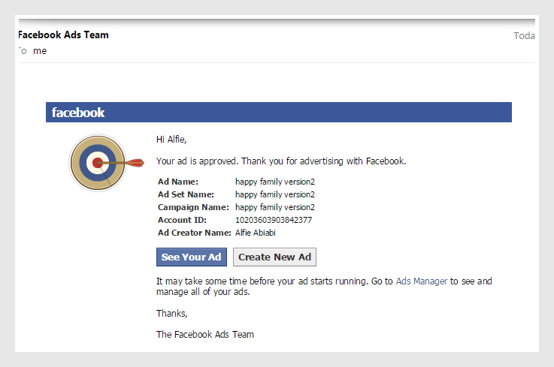Click the "Hi Alfie," greeting line
The height and width of the screenshot is (367, 554).
(171, 139)
